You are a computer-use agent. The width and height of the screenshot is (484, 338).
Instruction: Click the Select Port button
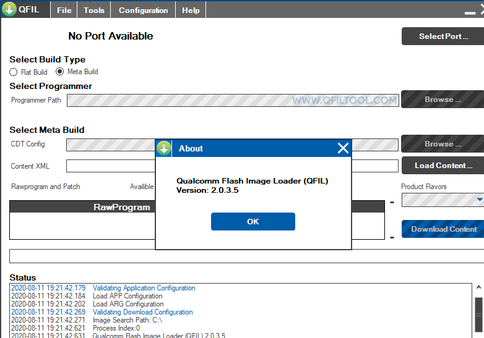[x=443, y=36]
